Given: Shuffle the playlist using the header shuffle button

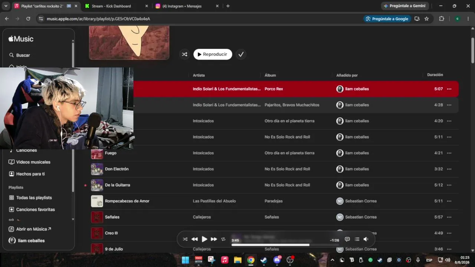Looking at the screenshot, I should point(184,55).
